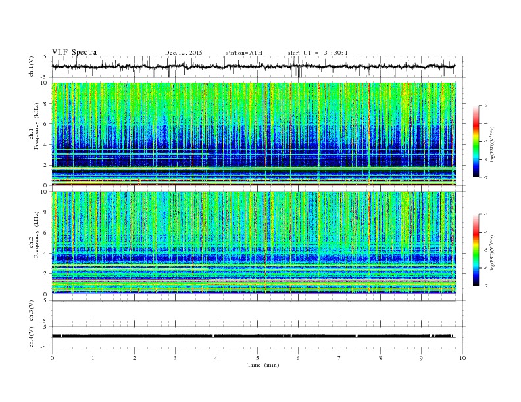Click the "-5" tick on ch.1 colorbar

click(485, 142)
